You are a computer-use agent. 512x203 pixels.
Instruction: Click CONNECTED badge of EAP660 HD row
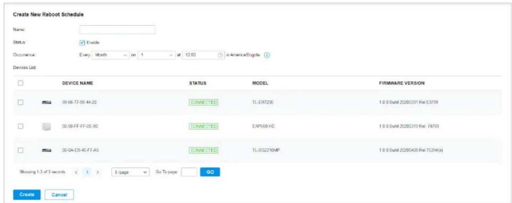[203, 127]
